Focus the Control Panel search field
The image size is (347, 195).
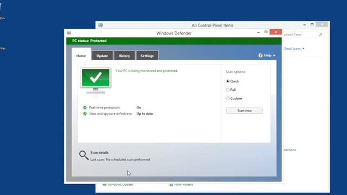[301, 35]
